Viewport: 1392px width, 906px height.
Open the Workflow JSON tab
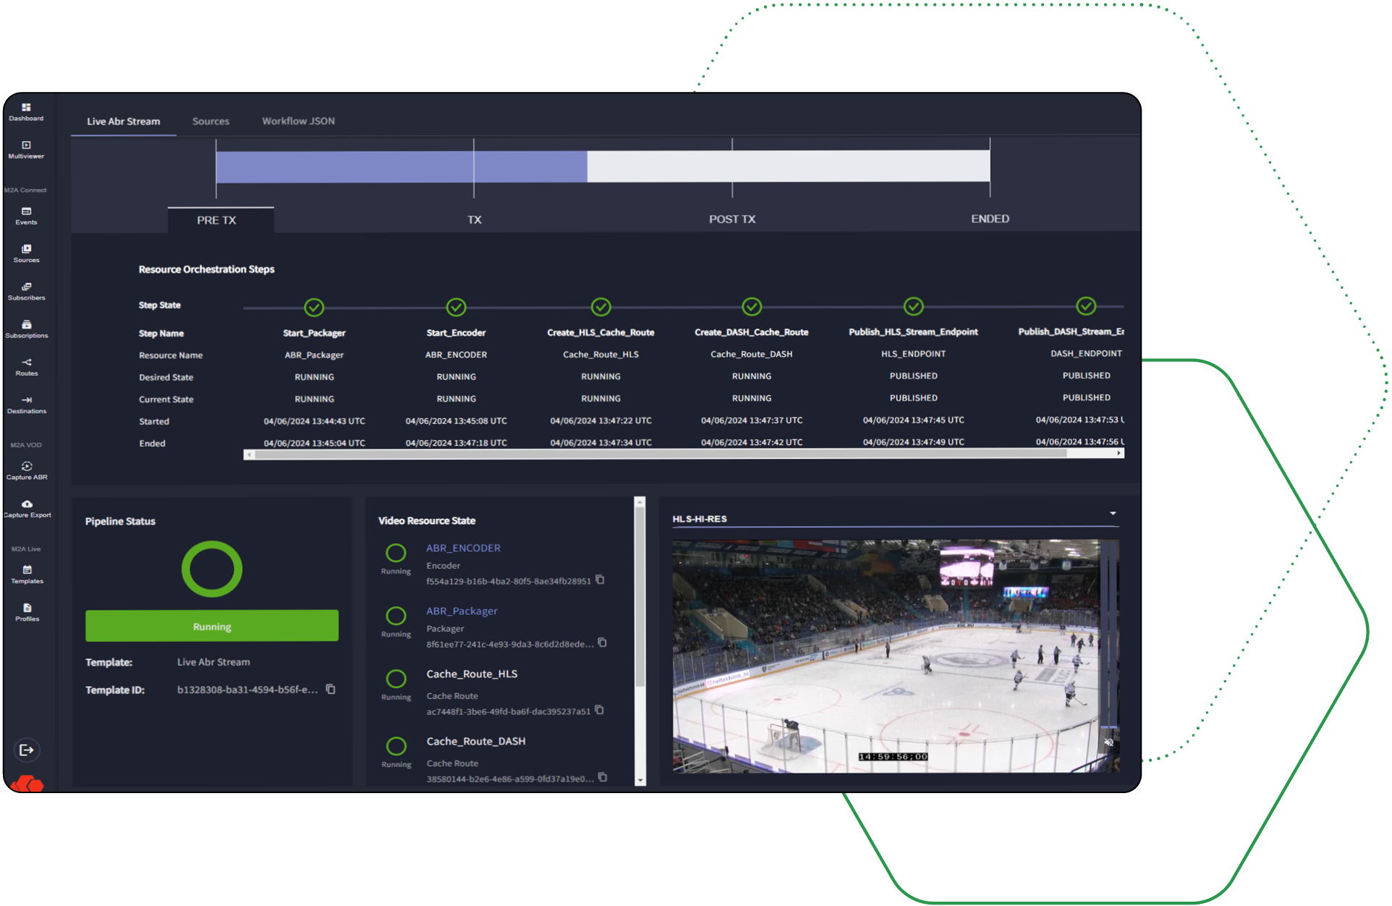[x=298, y=121]
